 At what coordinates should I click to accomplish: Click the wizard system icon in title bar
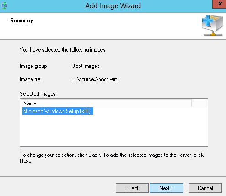(5, 5)
